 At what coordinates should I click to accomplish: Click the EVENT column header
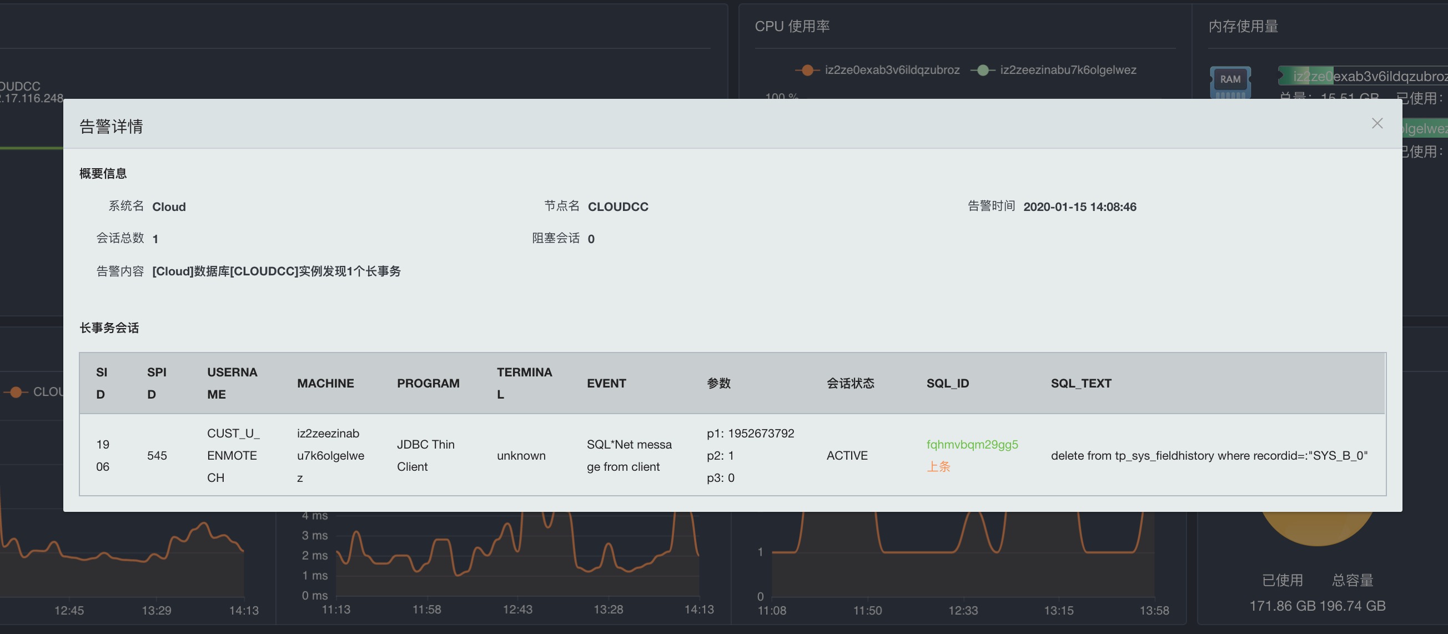[x=606, y=383]
